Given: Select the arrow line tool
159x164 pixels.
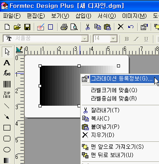Looking at the screenshot, I should point(7,117).
